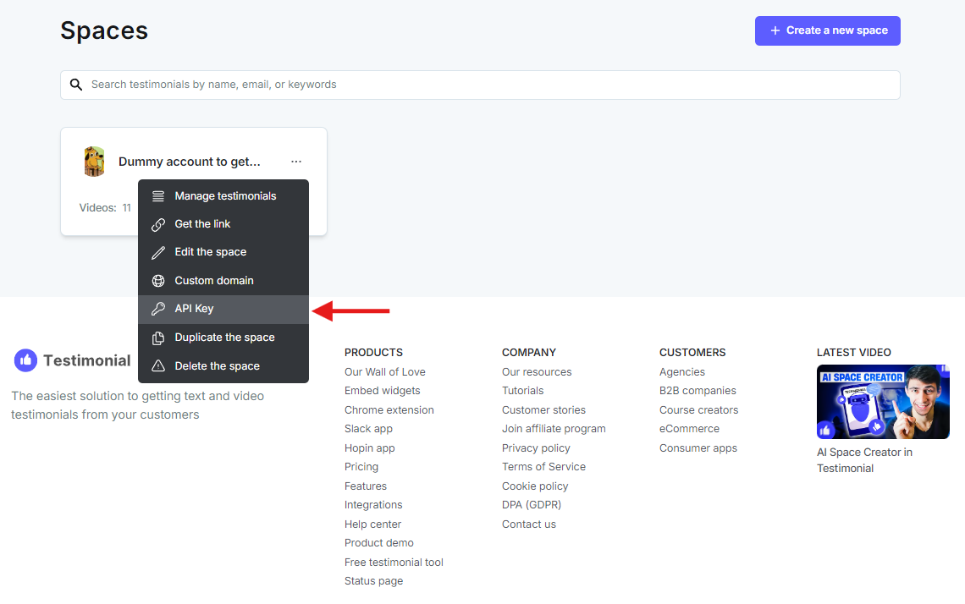Click the copy icon for Duplicate the space
This screenshot has width=965, height=604.
click(158, 338)
